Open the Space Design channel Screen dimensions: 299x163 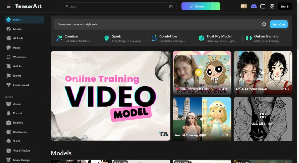[25, 160]
